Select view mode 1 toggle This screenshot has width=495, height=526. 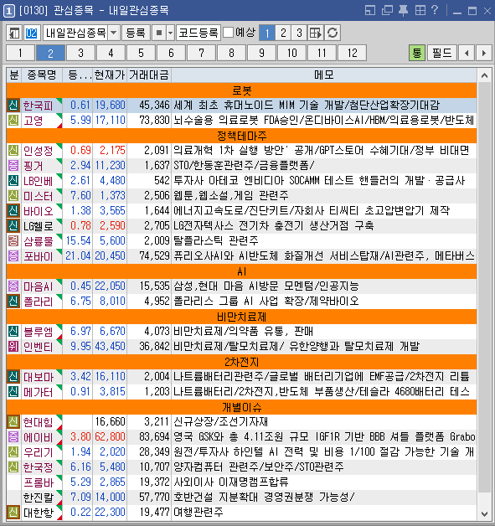pos(267,33)
